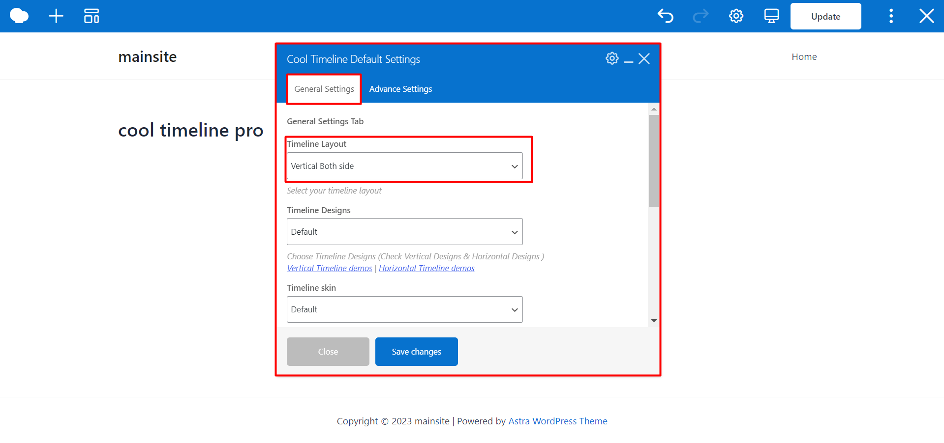Close the editor with top-right X

[926, 16]
